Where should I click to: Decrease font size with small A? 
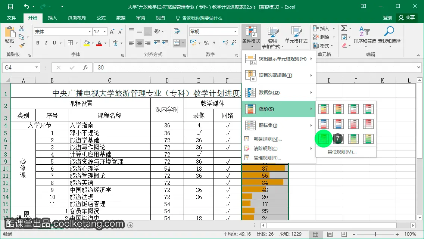120,32
